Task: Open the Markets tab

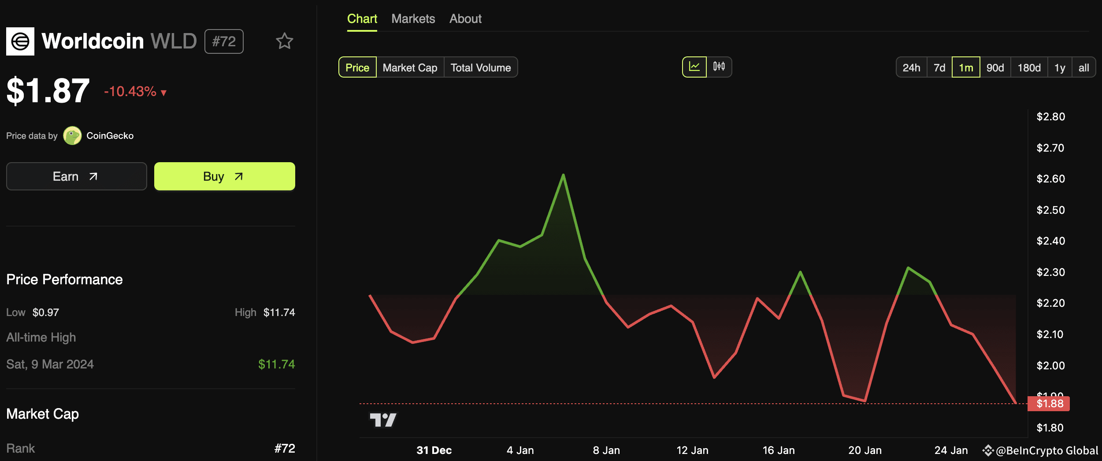Action: 413,19
